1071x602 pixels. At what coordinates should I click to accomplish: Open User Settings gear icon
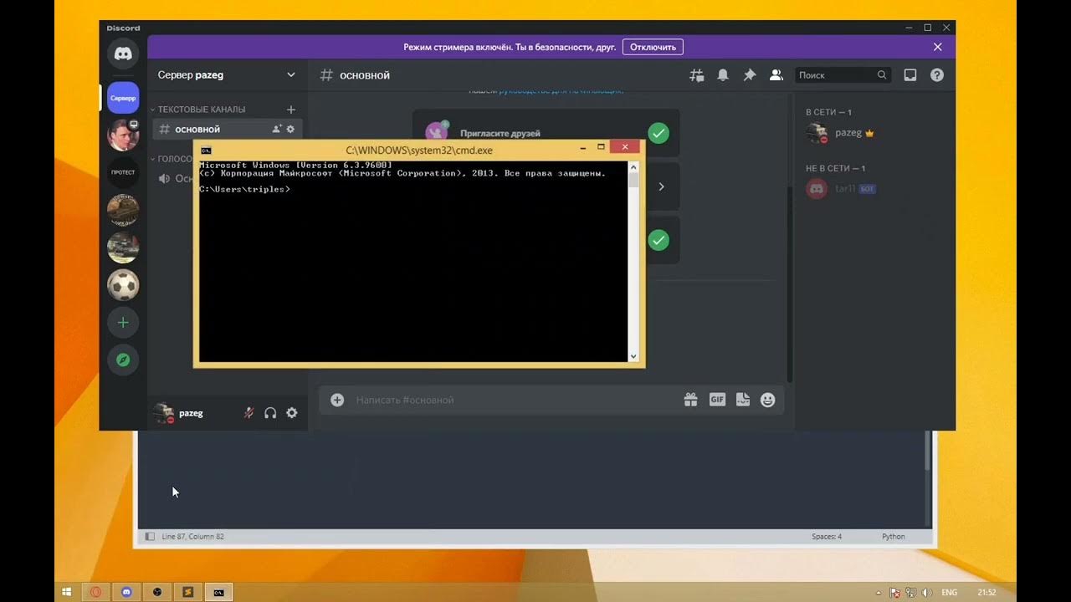pyautogui.click(x=292, y=413)
